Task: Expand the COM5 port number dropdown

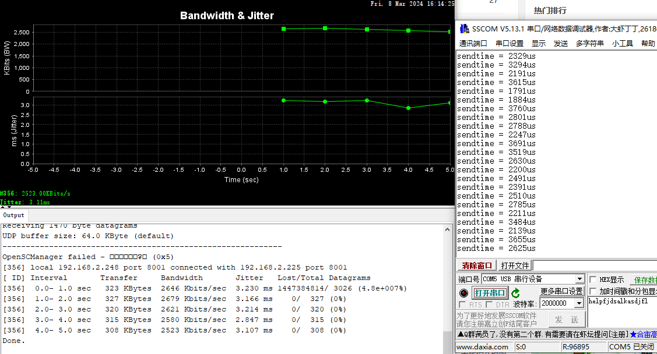Action: click(579, 279)
